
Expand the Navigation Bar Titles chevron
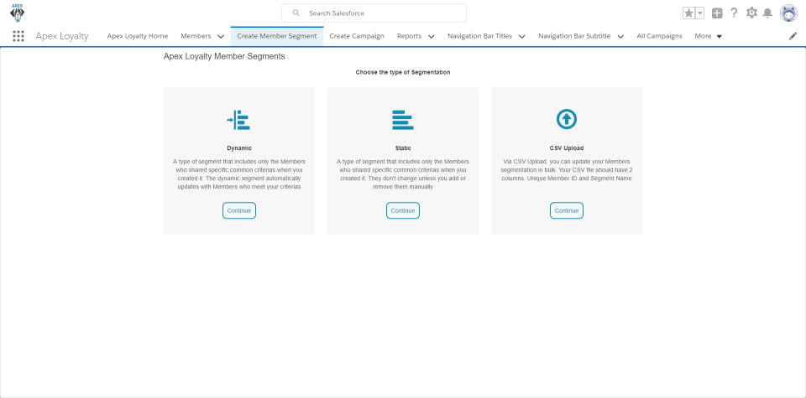coord(521,36)
